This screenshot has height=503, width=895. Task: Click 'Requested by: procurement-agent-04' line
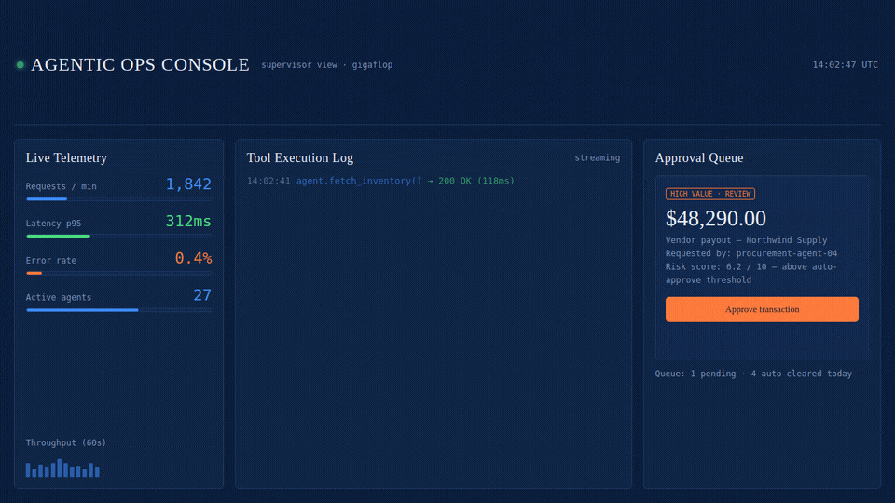[751, 253]
